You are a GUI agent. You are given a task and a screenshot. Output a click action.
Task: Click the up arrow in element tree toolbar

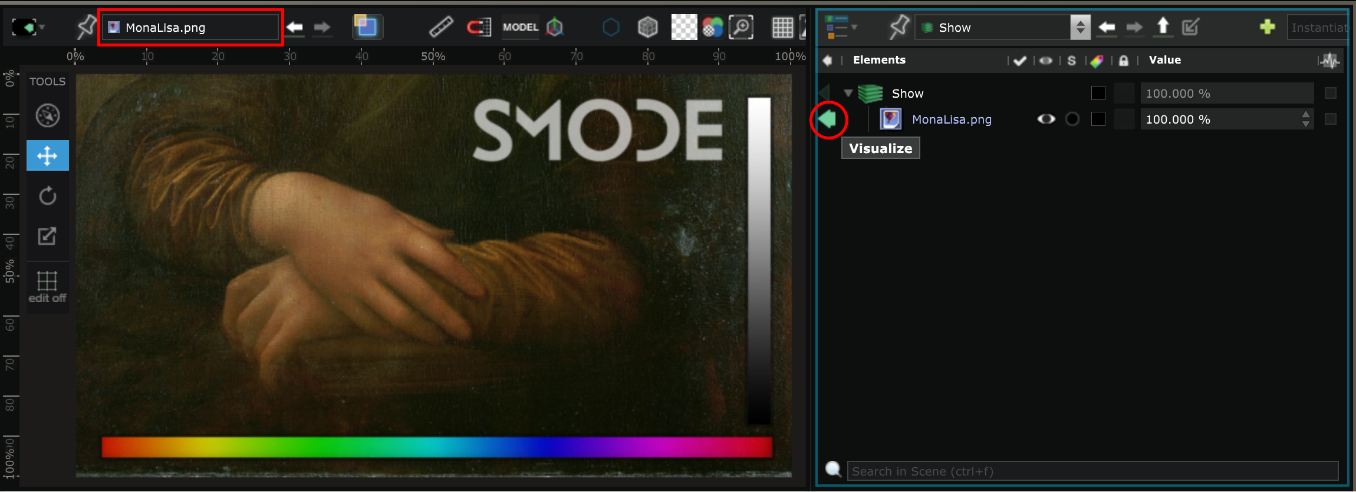[x=1163, y=27]
